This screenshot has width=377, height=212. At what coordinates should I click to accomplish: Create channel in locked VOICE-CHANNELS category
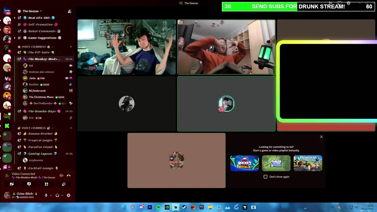click(x=71, y=47)
